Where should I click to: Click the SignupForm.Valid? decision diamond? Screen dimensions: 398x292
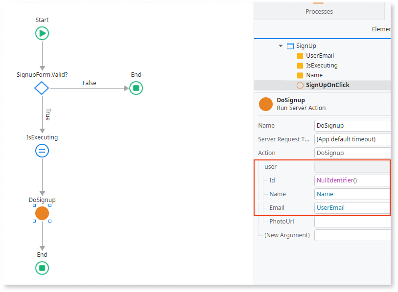click(42, 88)
